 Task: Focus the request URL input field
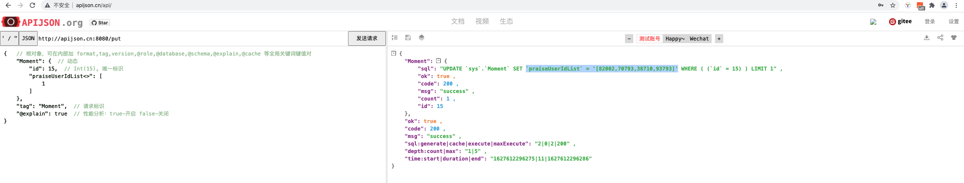[x=192, y=39]
